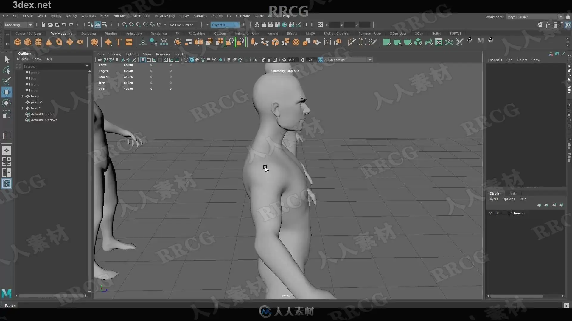Open the Object X symmetry dropdown
Screen dimensions: 572x321
[x=225, y=25]
